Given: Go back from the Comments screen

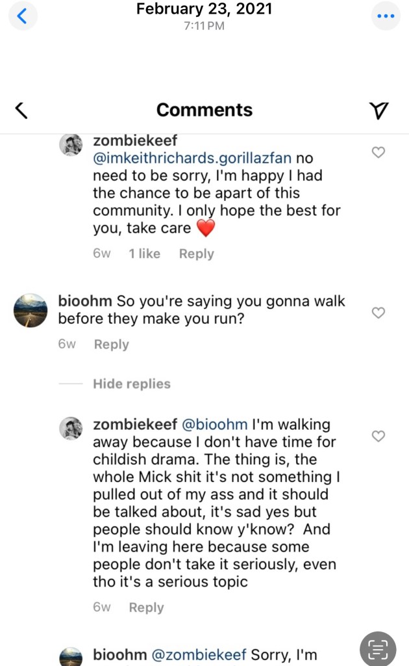Looking at the screenshot, I should pyautogui.click(x=21, y=111).
